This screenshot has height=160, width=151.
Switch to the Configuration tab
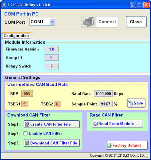(16, 36)
